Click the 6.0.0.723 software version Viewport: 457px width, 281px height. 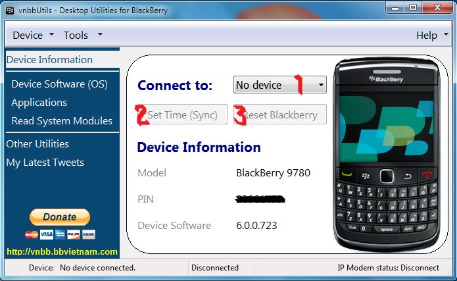point(256,226)
